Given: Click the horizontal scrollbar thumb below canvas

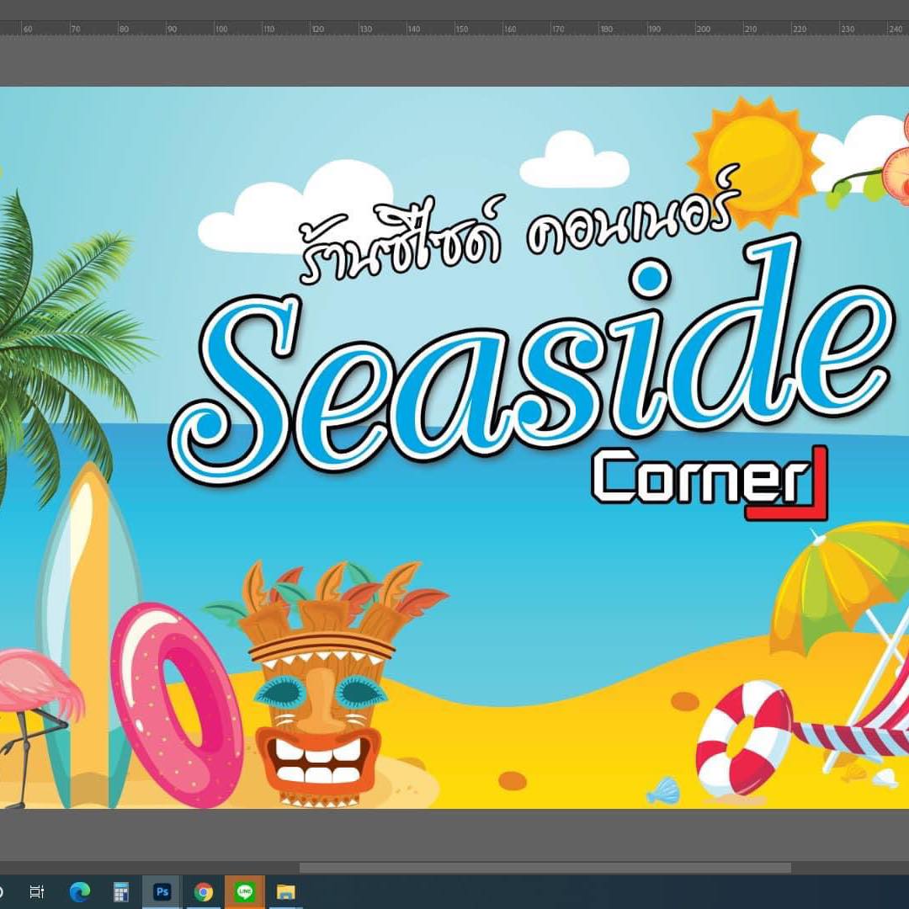Looking at the screenshot, I should 545,868.
